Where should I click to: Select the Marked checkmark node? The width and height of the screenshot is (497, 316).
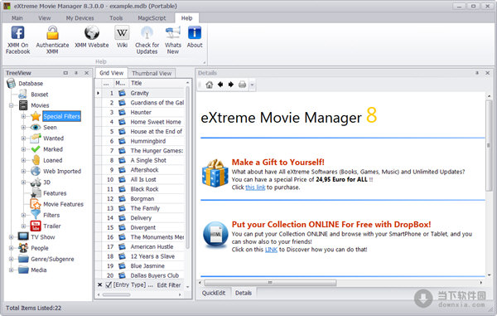(53, 149)
